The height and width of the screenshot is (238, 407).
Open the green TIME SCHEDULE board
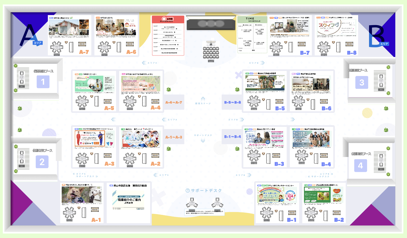coord(252,35)
